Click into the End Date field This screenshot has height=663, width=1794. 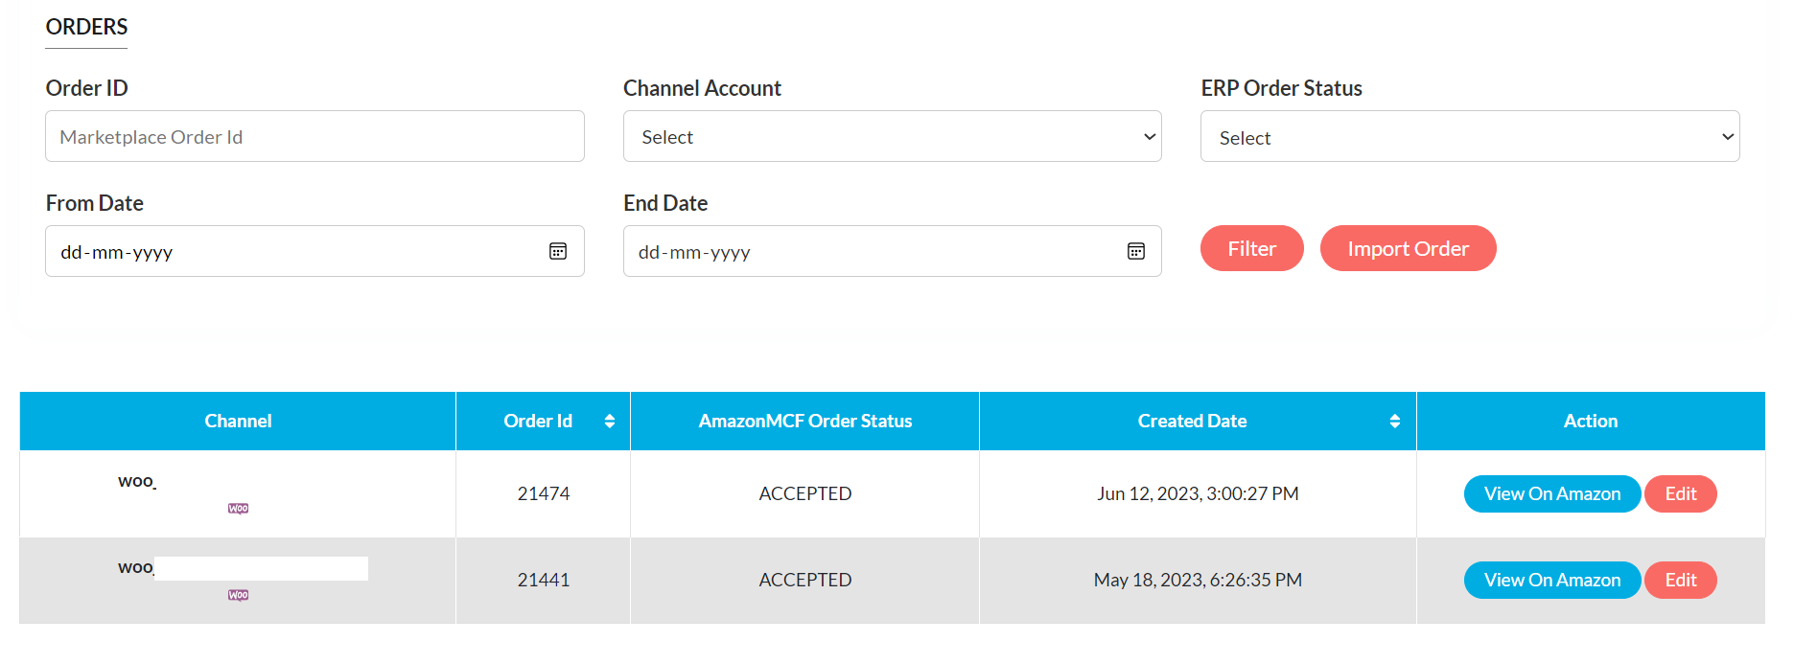(893, 251)
